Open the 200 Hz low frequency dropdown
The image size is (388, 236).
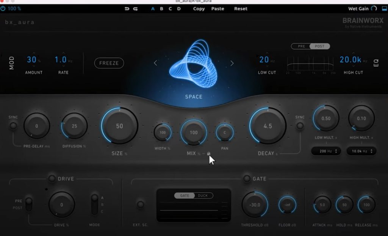tap(326, 151)
